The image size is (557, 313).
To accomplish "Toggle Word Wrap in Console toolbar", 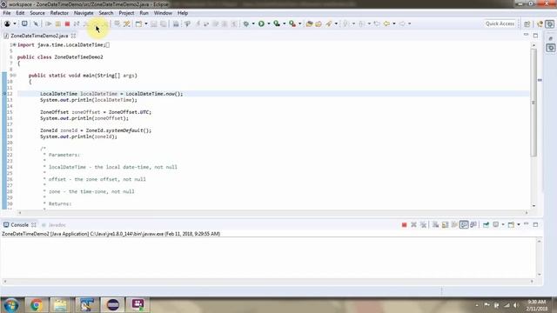I will coord(454,224).
